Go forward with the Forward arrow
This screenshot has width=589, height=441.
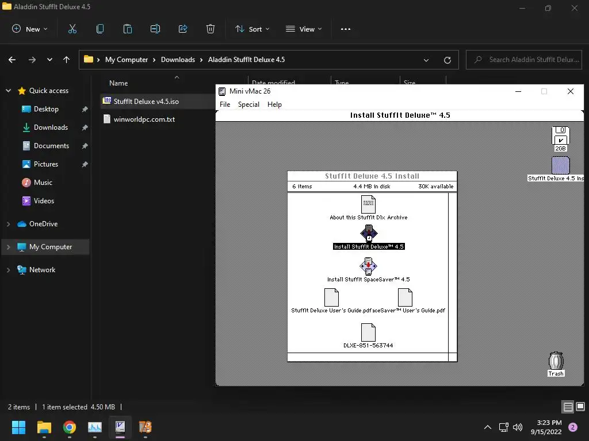coord(32,60)
